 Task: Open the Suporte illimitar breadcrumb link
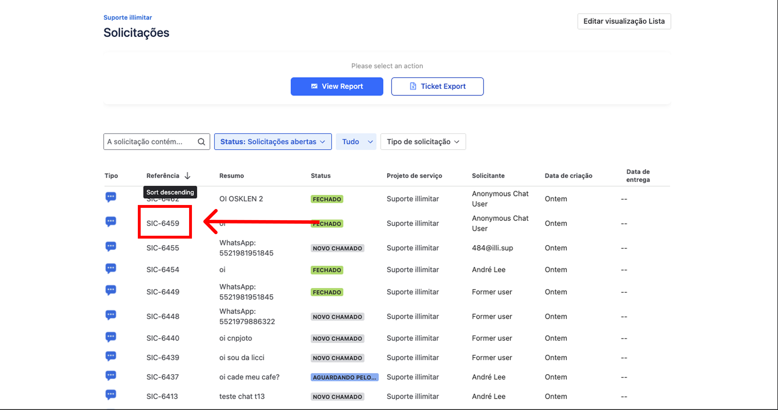click(x=128, y=18)
